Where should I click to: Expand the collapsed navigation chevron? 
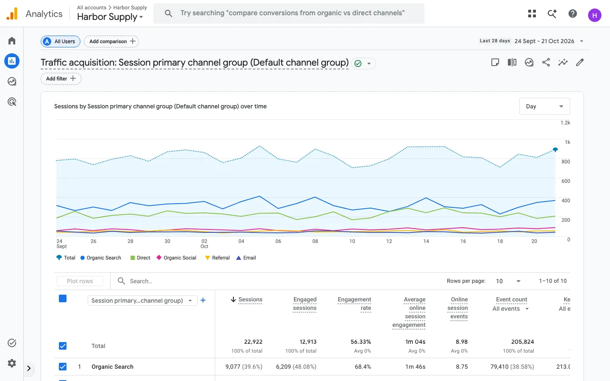(x=29, y=368)
